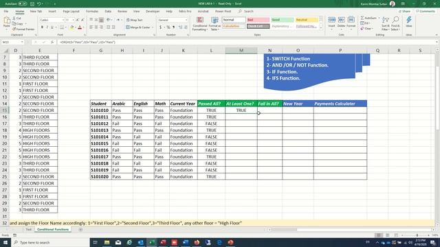Select the Conditional Functions sheet tab

click(x=53, y=229)
